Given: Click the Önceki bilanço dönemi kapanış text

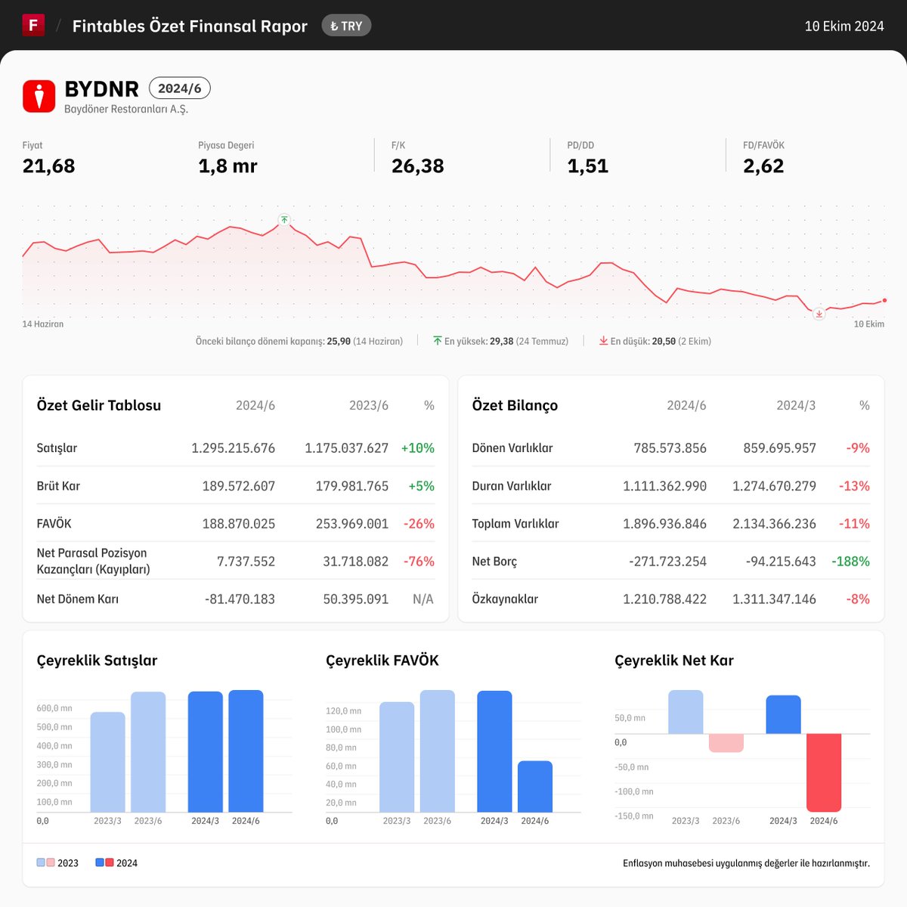Looking at the screenshot, I should pos(299,342).
